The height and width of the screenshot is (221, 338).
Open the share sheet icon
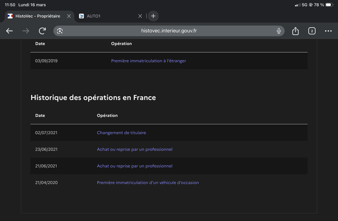tap(295, 31)
